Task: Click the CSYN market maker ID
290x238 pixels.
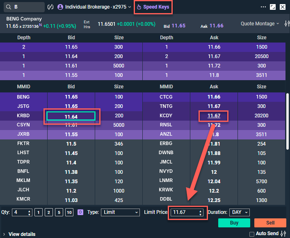Action: click(x=23, y=125)
